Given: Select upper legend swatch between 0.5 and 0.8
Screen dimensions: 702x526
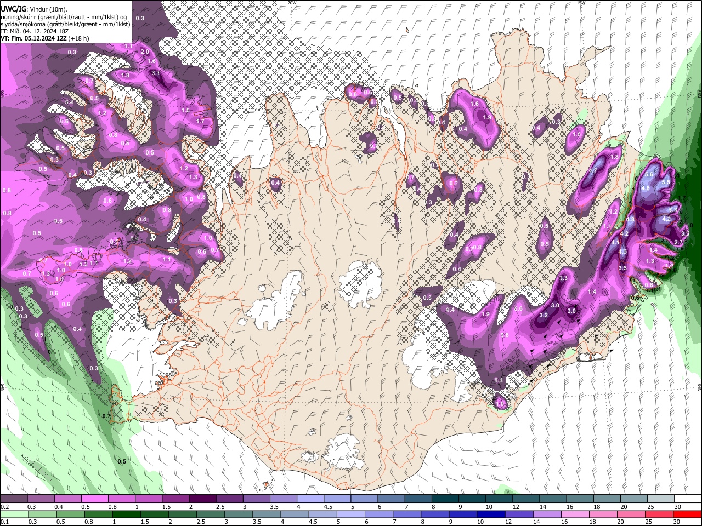Looking at the screenshot, I should [x=94, y=499].
